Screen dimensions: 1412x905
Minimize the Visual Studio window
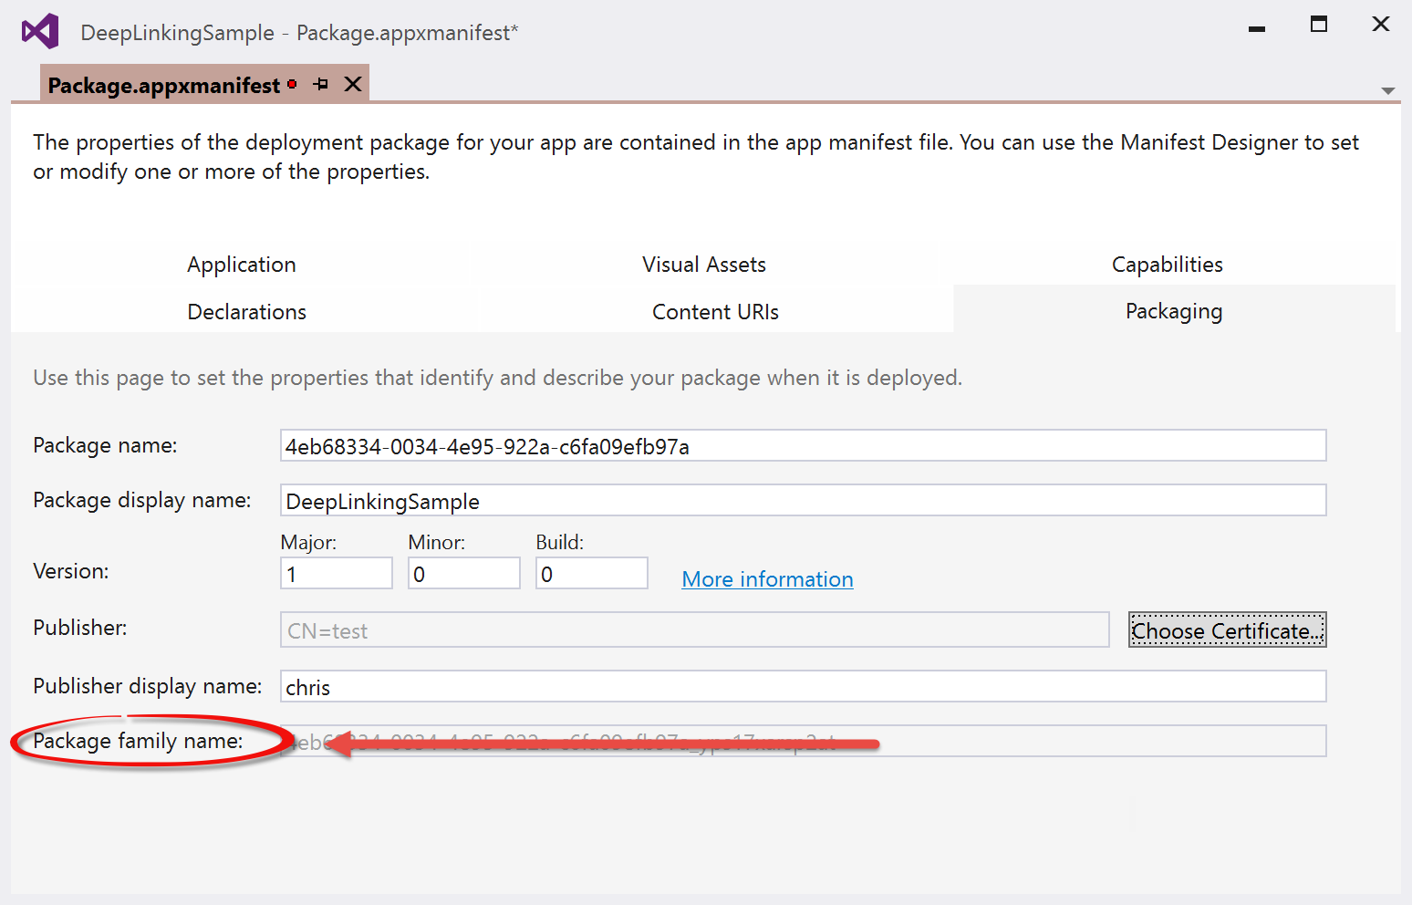pyautogui.click(x=1257, y=28)
